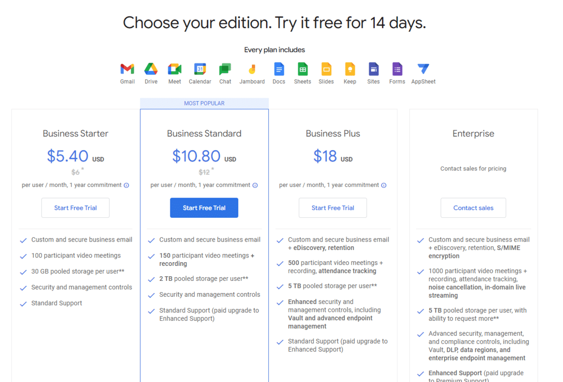Click the AppSheet icon
The width and height of the screenshot is (563, 382).
tap(423, 69)
